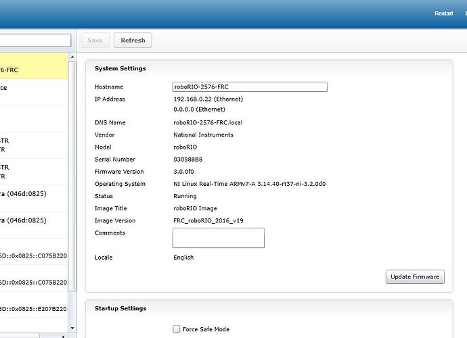Click the NI Linux Real-Time operating system value
Image resolution: width=467 pixels, height=338 pixels.
(x=250, y=184)
